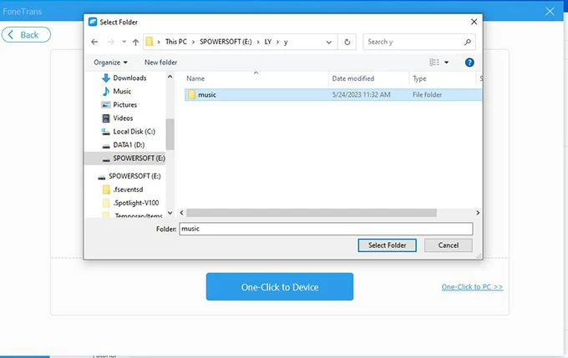Click the search magnifier icon in Search y
Image resolution: width=568 pixels, height=358 pixels.
[x=468, y=42]
